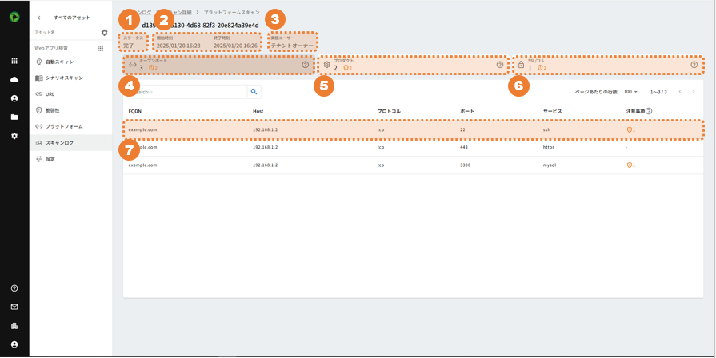Click the grid icon beside Webアプリ検査
This screenshot has height=358, width=716.
(101, 48)
